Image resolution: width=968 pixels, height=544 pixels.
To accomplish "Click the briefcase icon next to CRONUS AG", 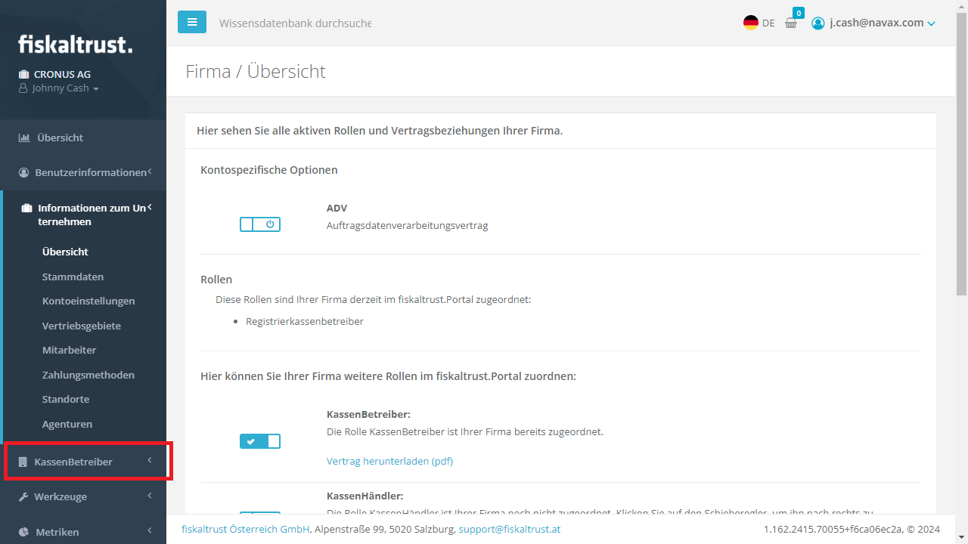I will 23,74.
